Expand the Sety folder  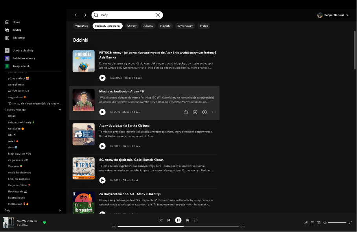click(60, 210)
